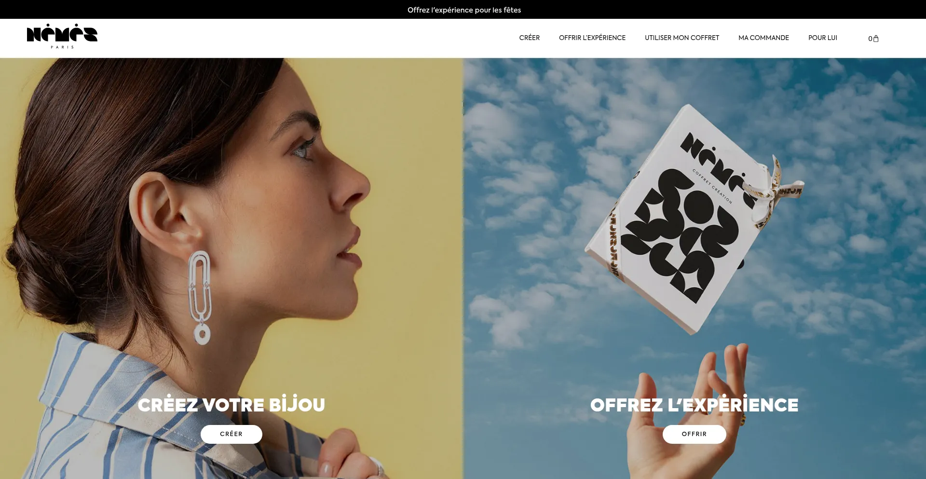The width and height of the screenshot is (926, 479).
Task: Click the silver earring in the photo
Action: pyautogui.click(x=200, y=297)
